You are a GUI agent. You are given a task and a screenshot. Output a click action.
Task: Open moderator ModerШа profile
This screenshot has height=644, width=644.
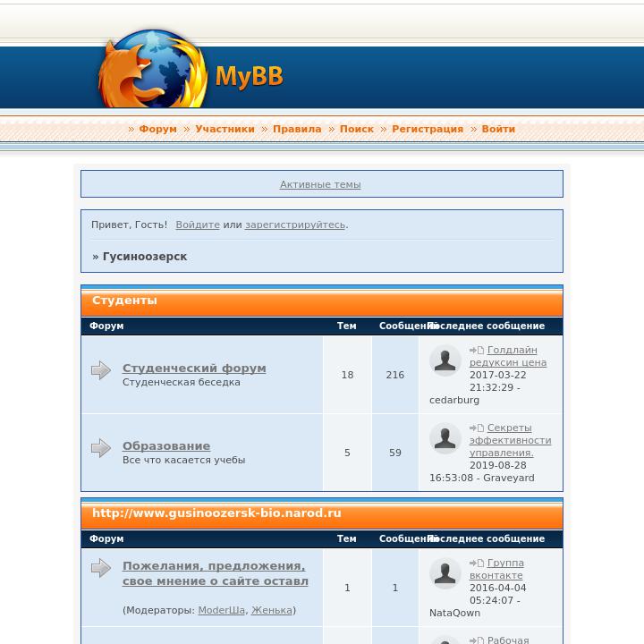(222, 610)
